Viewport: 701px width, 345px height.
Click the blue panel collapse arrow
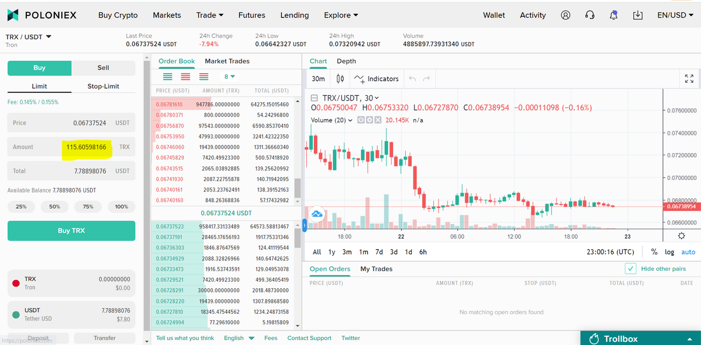[x=304, y=224]
